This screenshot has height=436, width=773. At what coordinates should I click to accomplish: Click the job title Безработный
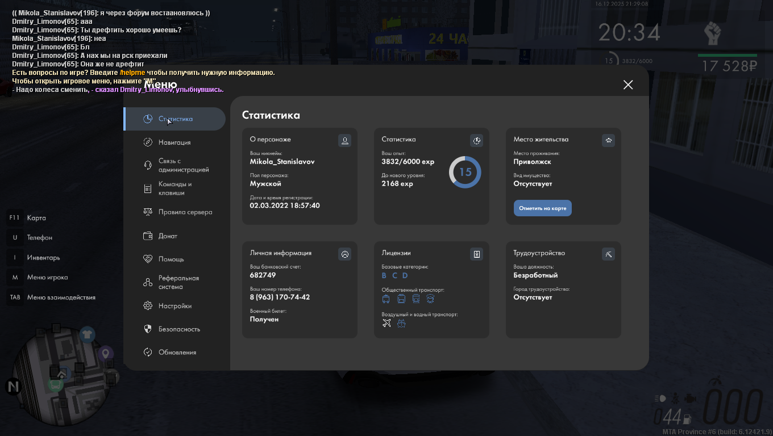click(x=536, y=275)
